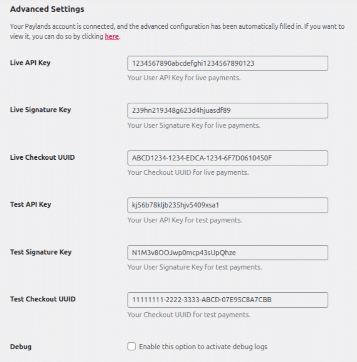The height and width of the screenshot is (362, 357).
Task: Click the Test Checkout UUID text box
Action: click(x=227, y=300)
